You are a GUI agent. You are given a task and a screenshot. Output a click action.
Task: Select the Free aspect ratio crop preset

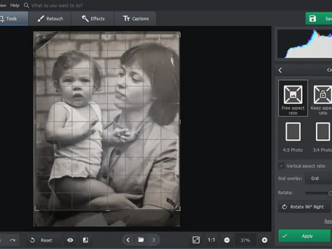(293, 98)
